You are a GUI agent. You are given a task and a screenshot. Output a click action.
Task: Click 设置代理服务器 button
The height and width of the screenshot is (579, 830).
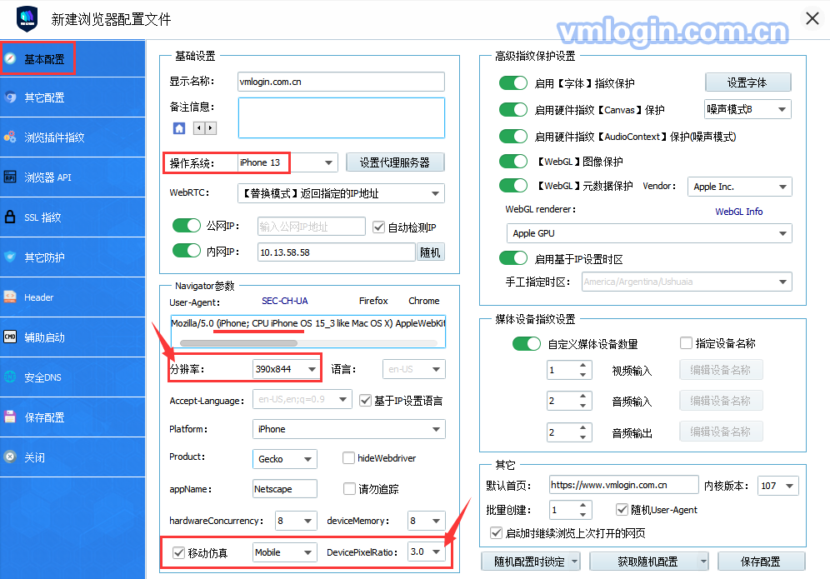pos(395,162)
